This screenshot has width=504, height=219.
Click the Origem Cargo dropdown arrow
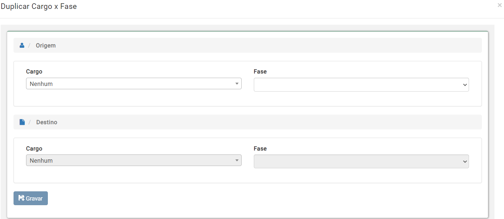[x=237, y=84]
